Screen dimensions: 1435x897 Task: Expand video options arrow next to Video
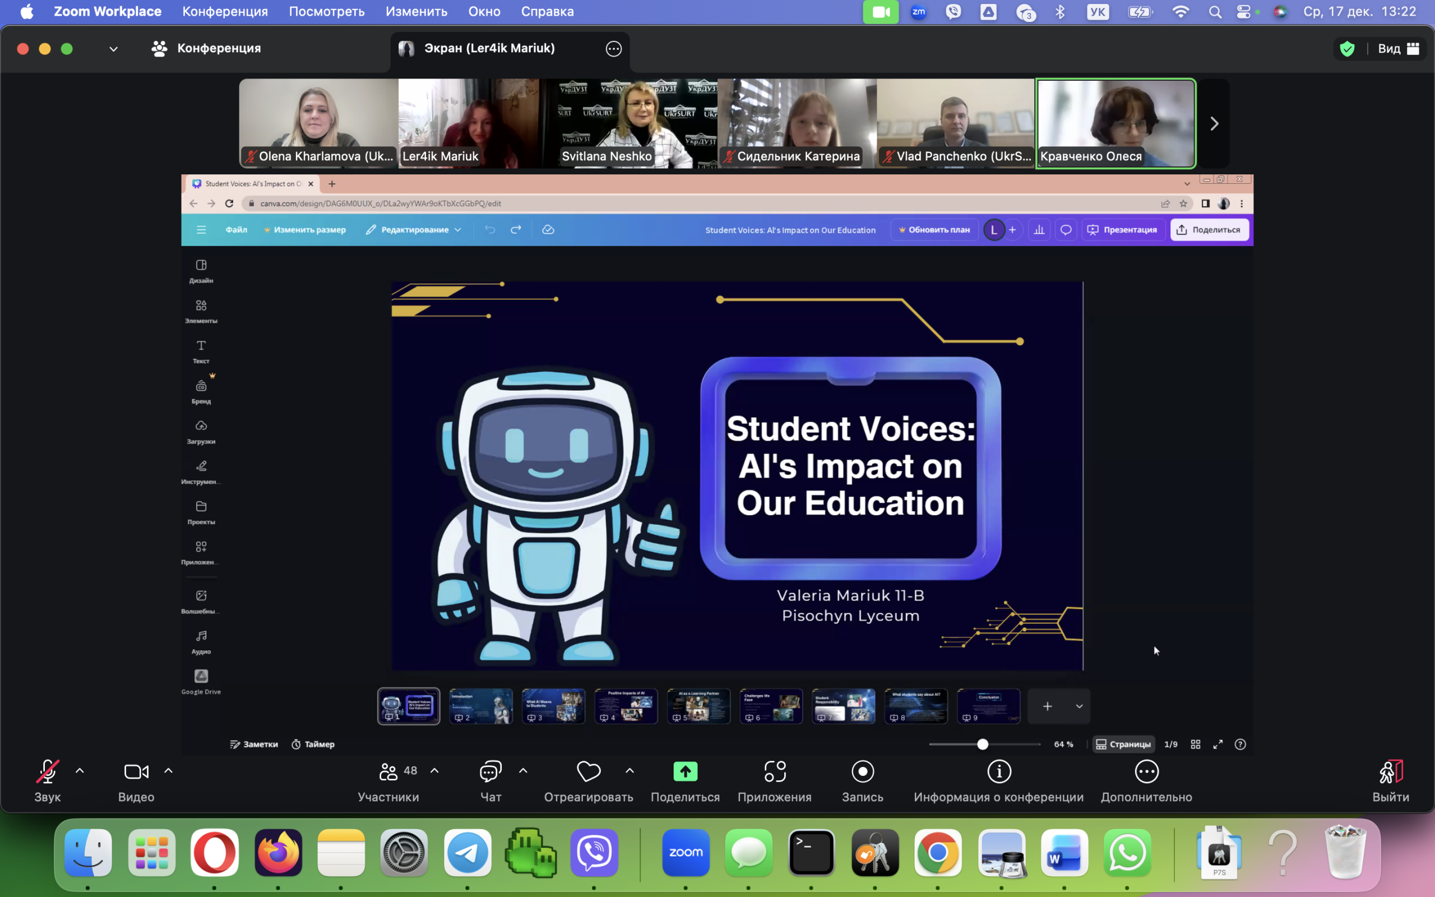[x=168, y=771]
